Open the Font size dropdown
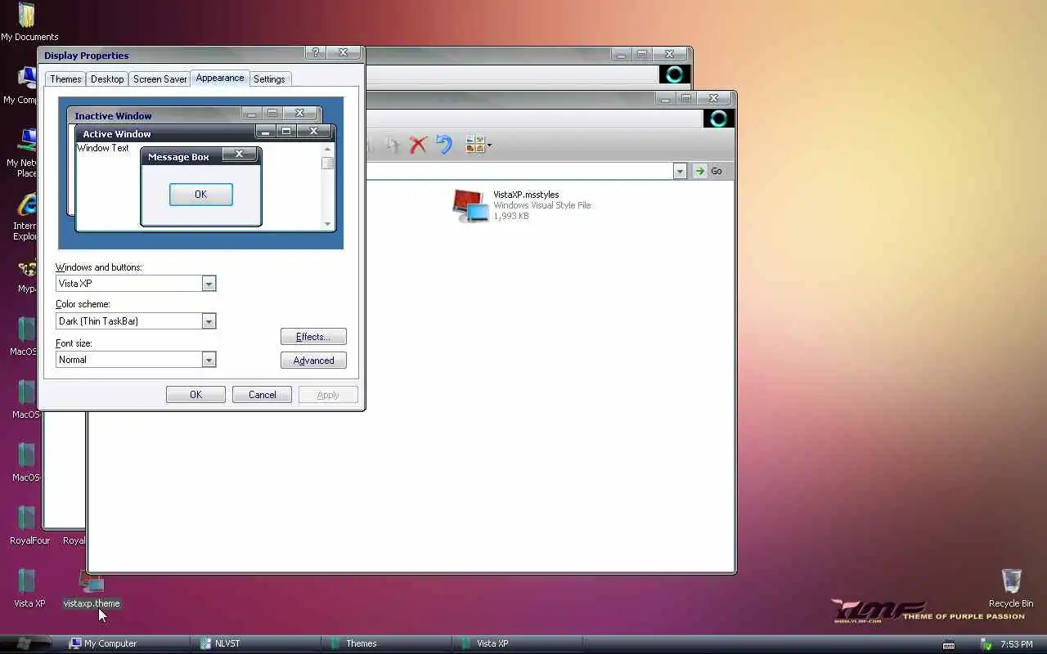This screenshot has height=654, width=1047. tap(209, 360)
